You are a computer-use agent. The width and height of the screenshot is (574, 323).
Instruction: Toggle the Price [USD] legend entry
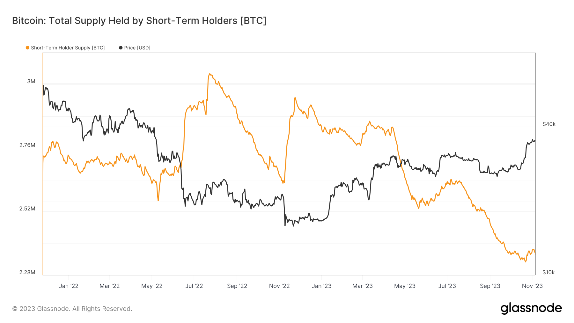click(135, 48)
